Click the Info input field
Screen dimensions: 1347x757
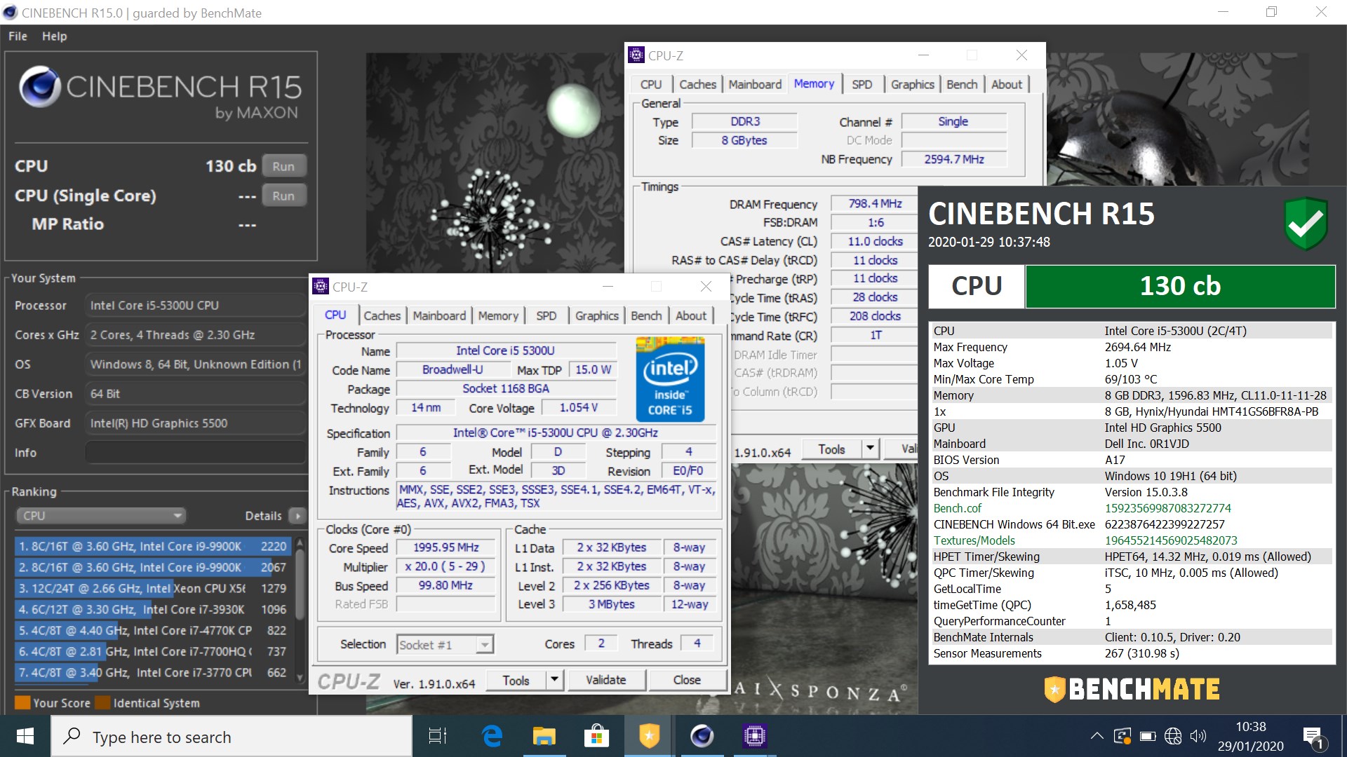pos(196,453)
